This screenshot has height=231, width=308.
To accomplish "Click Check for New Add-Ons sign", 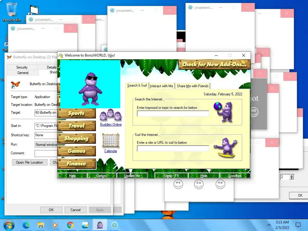I will click(214, 64).
